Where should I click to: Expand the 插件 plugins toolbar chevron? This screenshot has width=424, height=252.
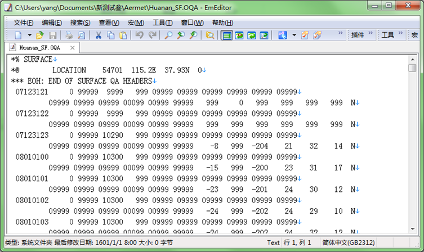371,35
